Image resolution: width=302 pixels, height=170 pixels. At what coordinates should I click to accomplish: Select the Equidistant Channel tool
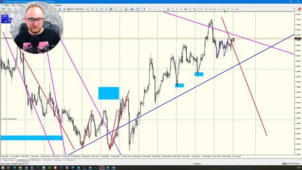pos(168,9)
